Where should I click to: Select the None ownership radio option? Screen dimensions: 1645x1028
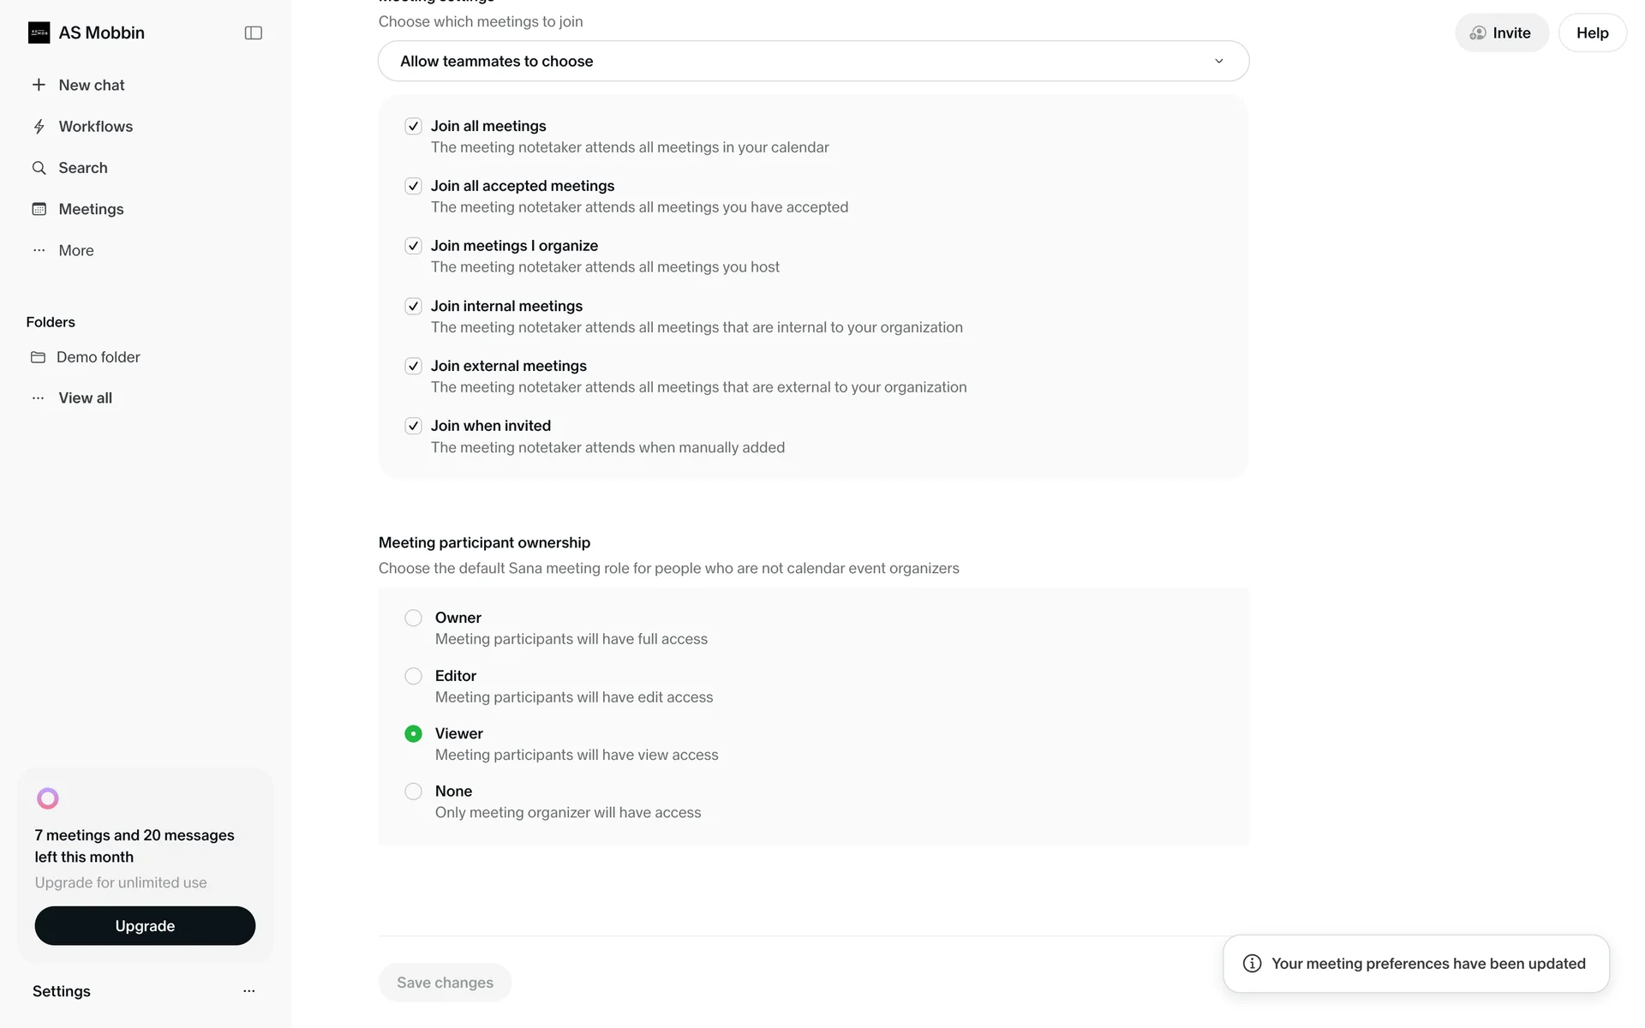[x=413, y=792]
